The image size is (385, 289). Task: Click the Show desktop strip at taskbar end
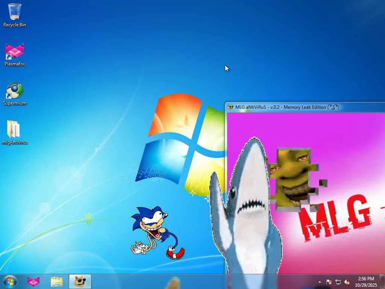(x=382, y=281)
